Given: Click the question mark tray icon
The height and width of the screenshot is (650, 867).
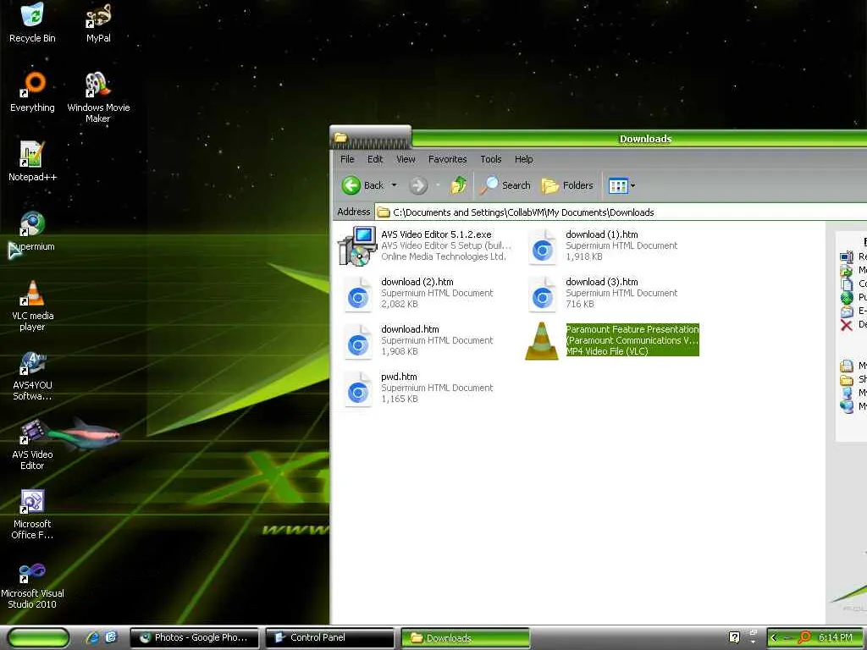Looking at the screenshot, I should click(734, 637).
